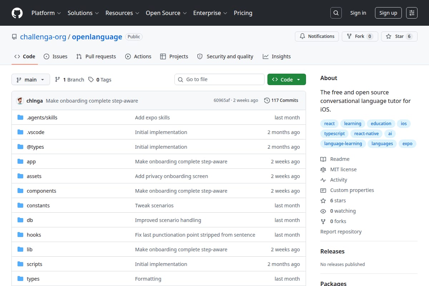Image resolution: width=429 pixels, height=286 pixels.
Task: Click chlnga's avatar in the commit bar
Action: [x=20, y=100]
